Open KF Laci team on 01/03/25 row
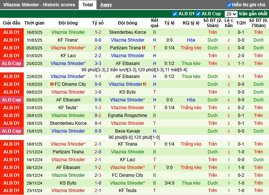The width and height of the screenshot is (269, 195). point(68,56)
